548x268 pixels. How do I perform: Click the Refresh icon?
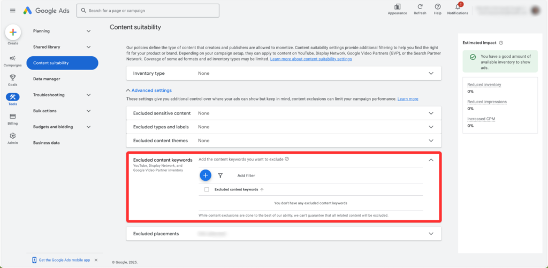[x=420, y=6]
